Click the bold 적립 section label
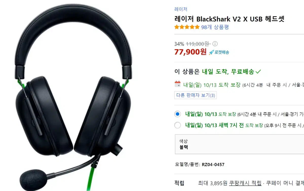Screen dimensions: 304x191 [x=179, y=183]
